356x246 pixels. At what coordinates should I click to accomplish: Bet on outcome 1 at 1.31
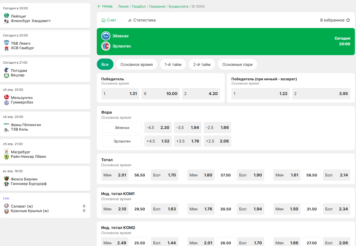pyautogui.click(x=120, y=94)
